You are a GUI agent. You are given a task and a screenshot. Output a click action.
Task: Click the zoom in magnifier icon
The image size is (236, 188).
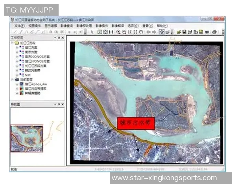pyautogui.click(x=118, y=32)
